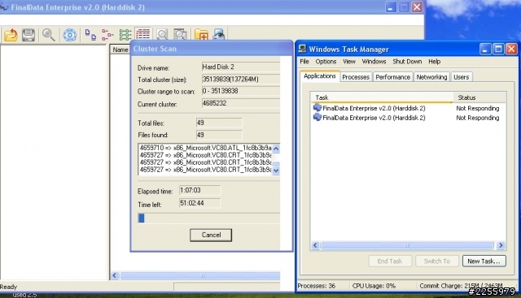Open Options menu in Task Manager
521x298 pixels.
pos(326,62)
